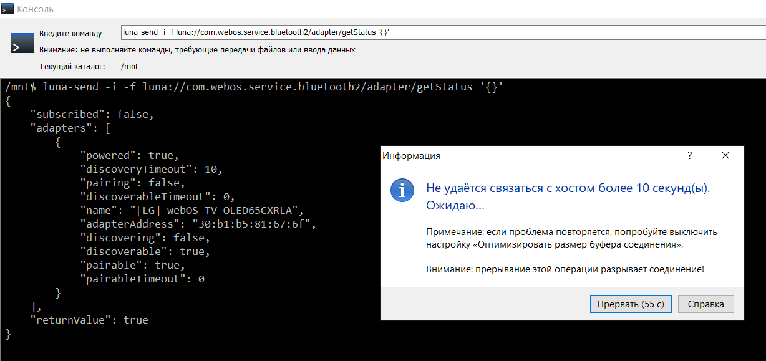This screenshot has height=361, width=766.
Task: Click the returnValue true line in output
Action: (x=89, y=320)
